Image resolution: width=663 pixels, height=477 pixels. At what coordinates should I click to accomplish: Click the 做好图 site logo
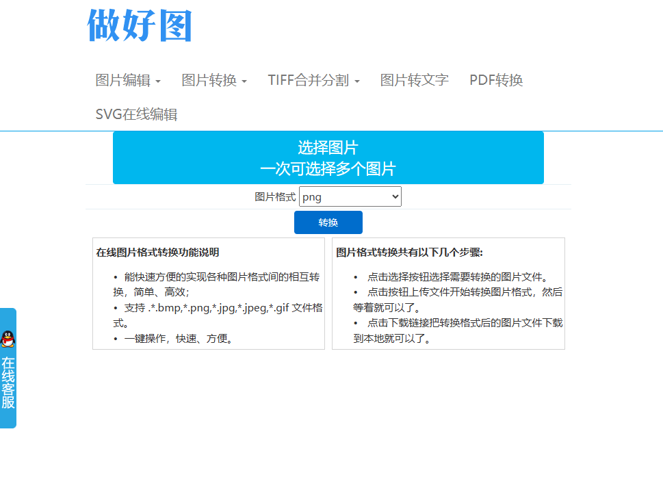coord(140,26)
